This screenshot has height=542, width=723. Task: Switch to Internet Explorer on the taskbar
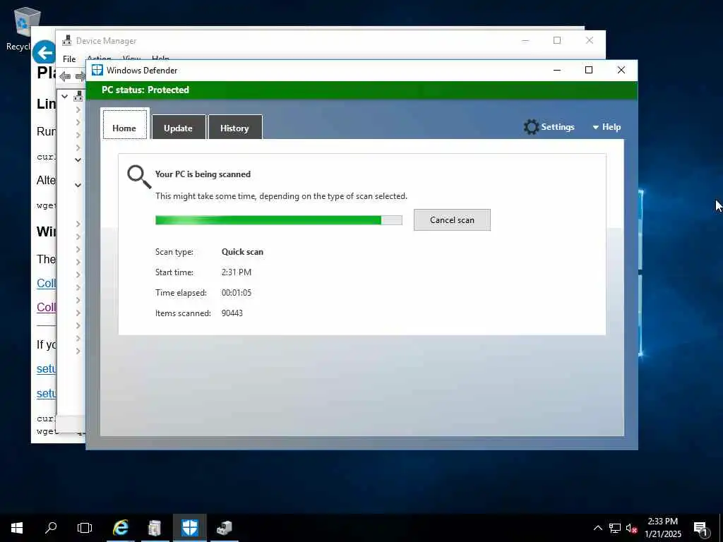[x=121, y=528]
